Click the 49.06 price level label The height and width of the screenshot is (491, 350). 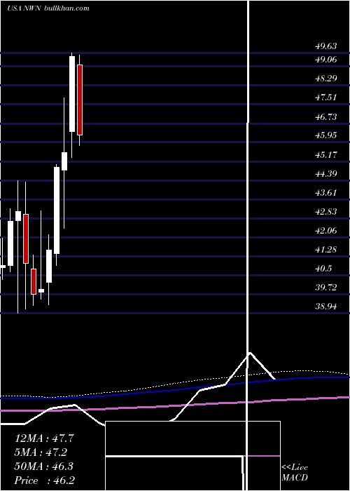click(326, 59)
